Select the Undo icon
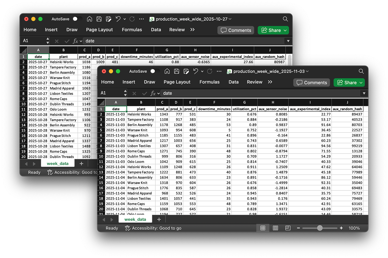Screen dimensions: 388x258 [196, 71]
